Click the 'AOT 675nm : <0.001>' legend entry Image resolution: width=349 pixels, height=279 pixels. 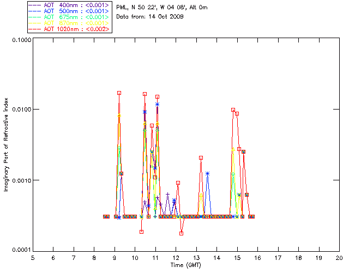(70, 17)
